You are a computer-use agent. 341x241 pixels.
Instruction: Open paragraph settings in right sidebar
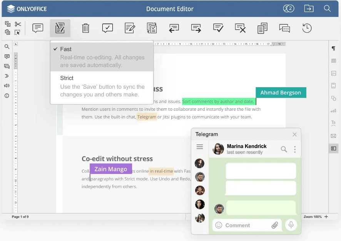(x=333, y=48)
